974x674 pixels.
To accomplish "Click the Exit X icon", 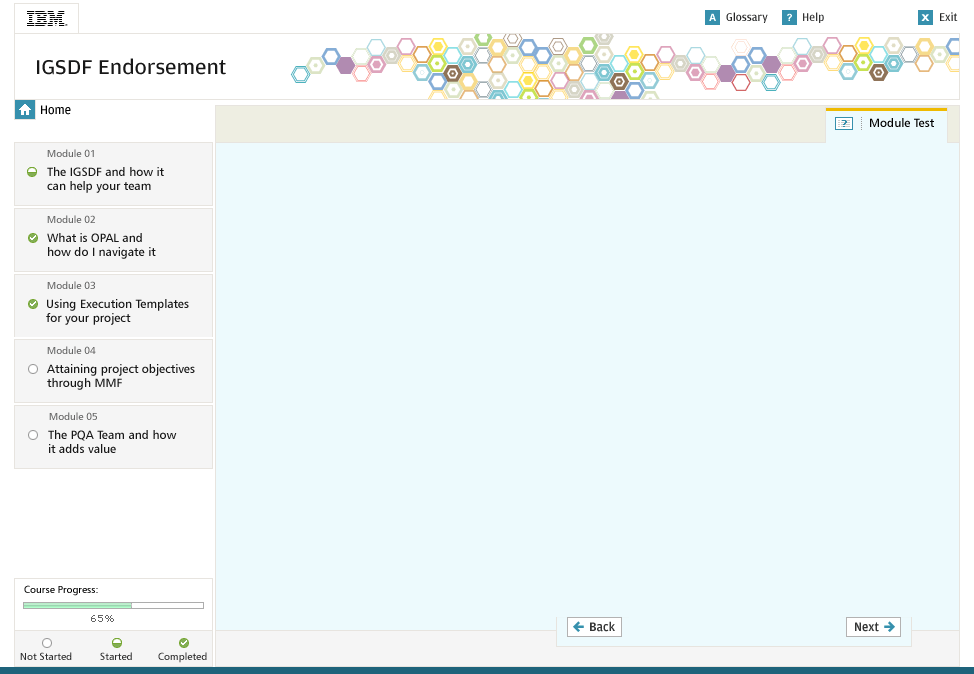I will pyautogui.click(x=925, y=17).
